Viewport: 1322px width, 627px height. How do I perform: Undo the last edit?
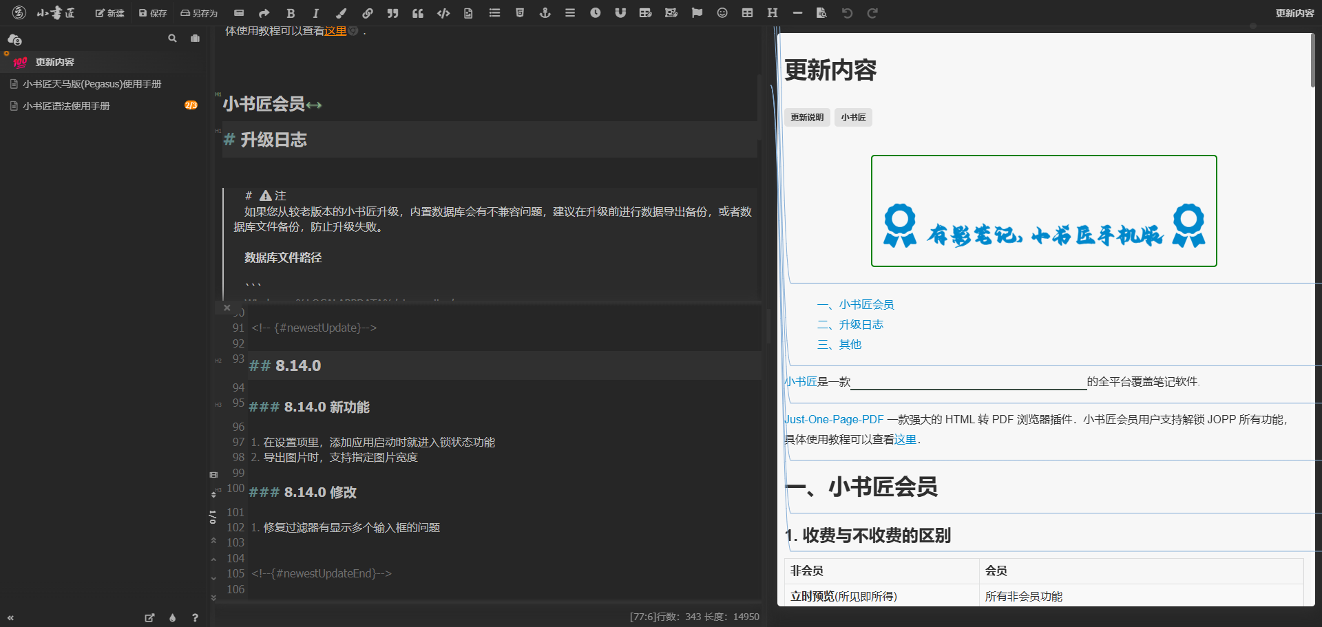pyautogui.click(x=847, y=13)
